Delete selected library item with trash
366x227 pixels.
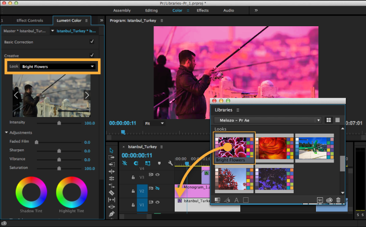pyautogui.click(x=338, y=200)
